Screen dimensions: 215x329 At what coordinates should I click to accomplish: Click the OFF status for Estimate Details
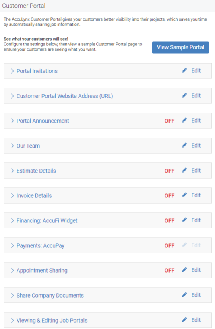coord(170,171)
